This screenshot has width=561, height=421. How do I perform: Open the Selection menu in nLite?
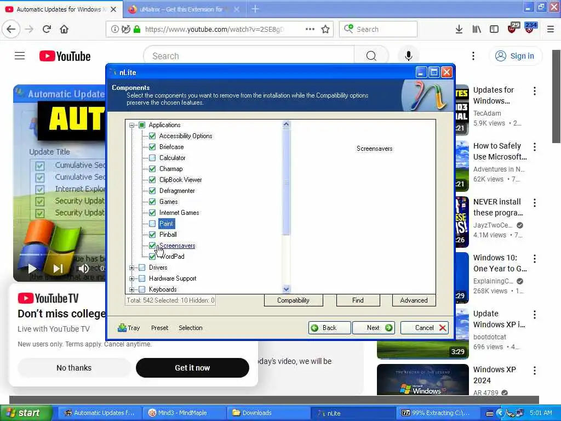190,328
